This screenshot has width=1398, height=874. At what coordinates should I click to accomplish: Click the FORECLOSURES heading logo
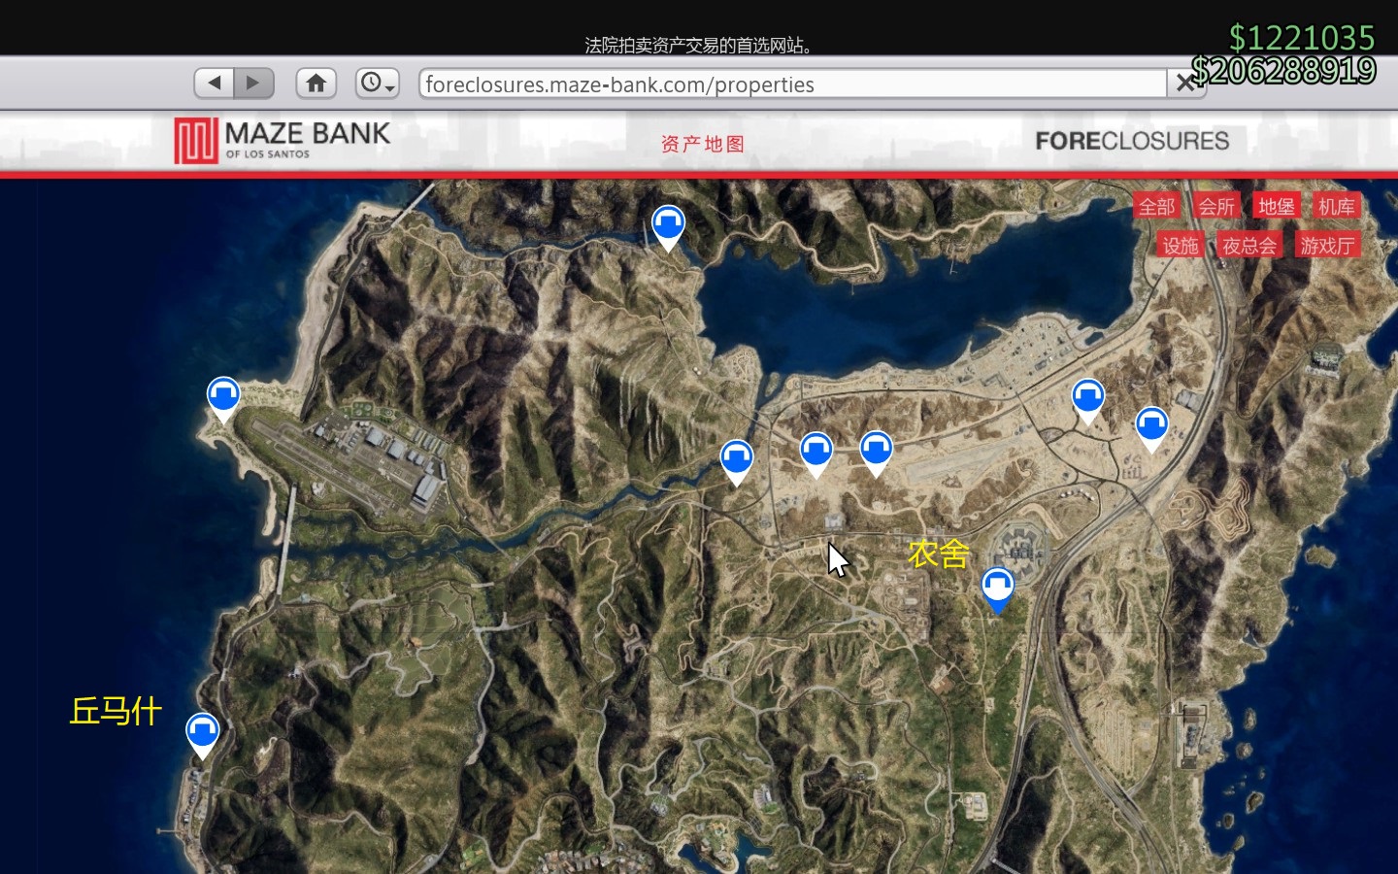1132,142
